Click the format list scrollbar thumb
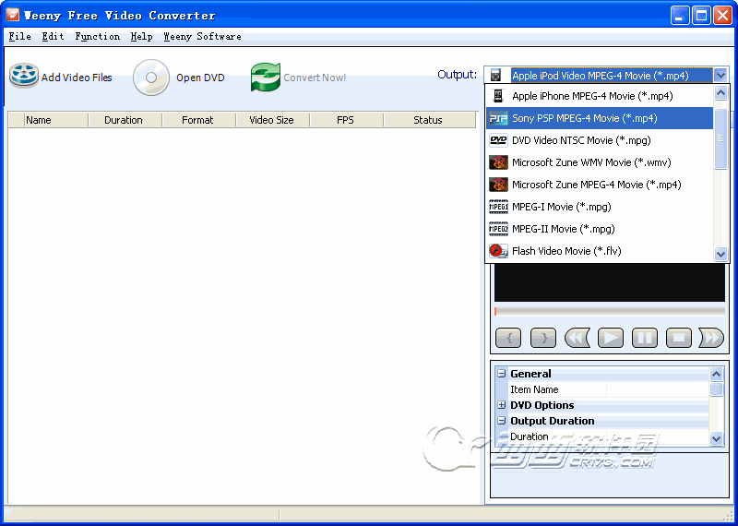Viewport: 738px width, 526px height. (x=720, y=138)
